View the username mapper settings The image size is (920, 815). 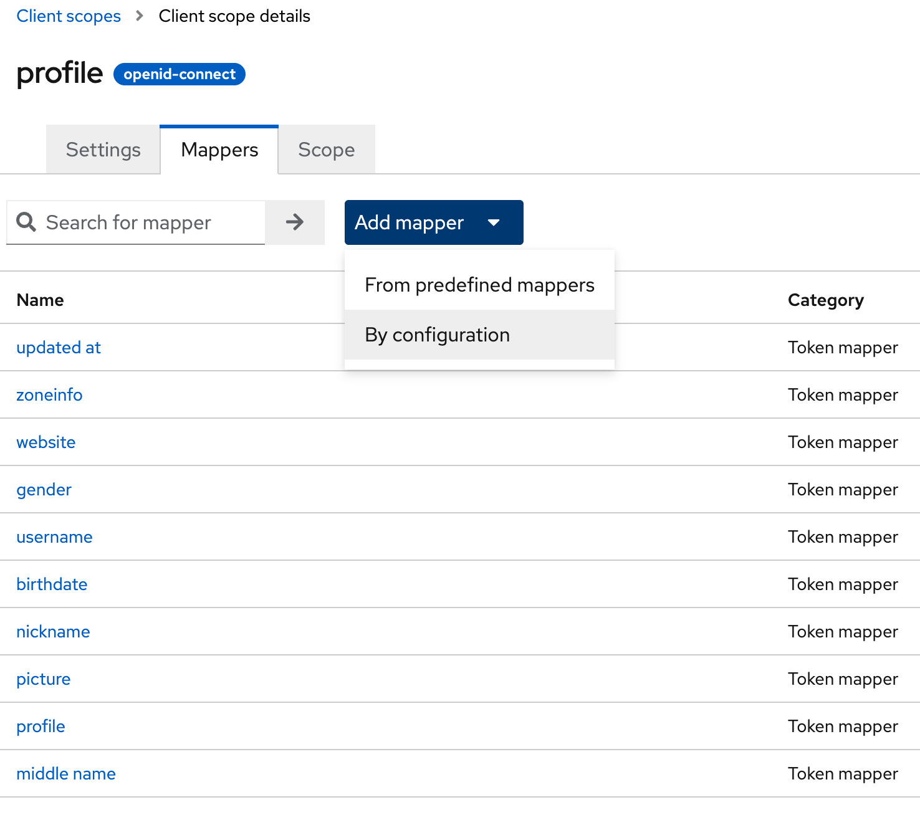(x=54, y=537)
